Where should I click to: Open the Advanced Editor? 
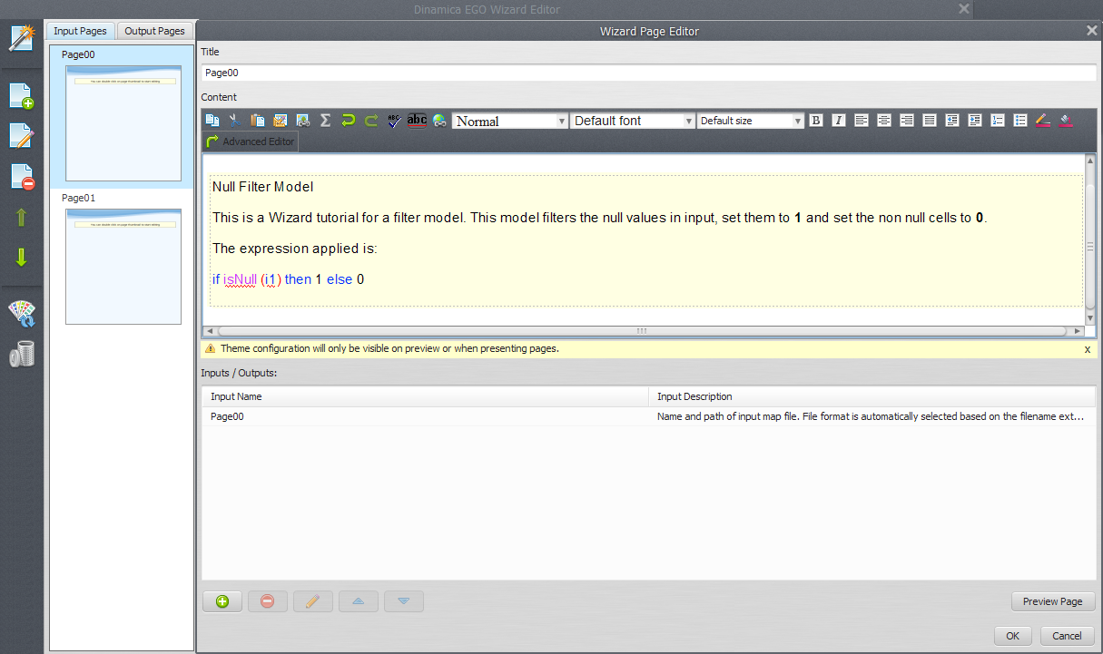250,142
